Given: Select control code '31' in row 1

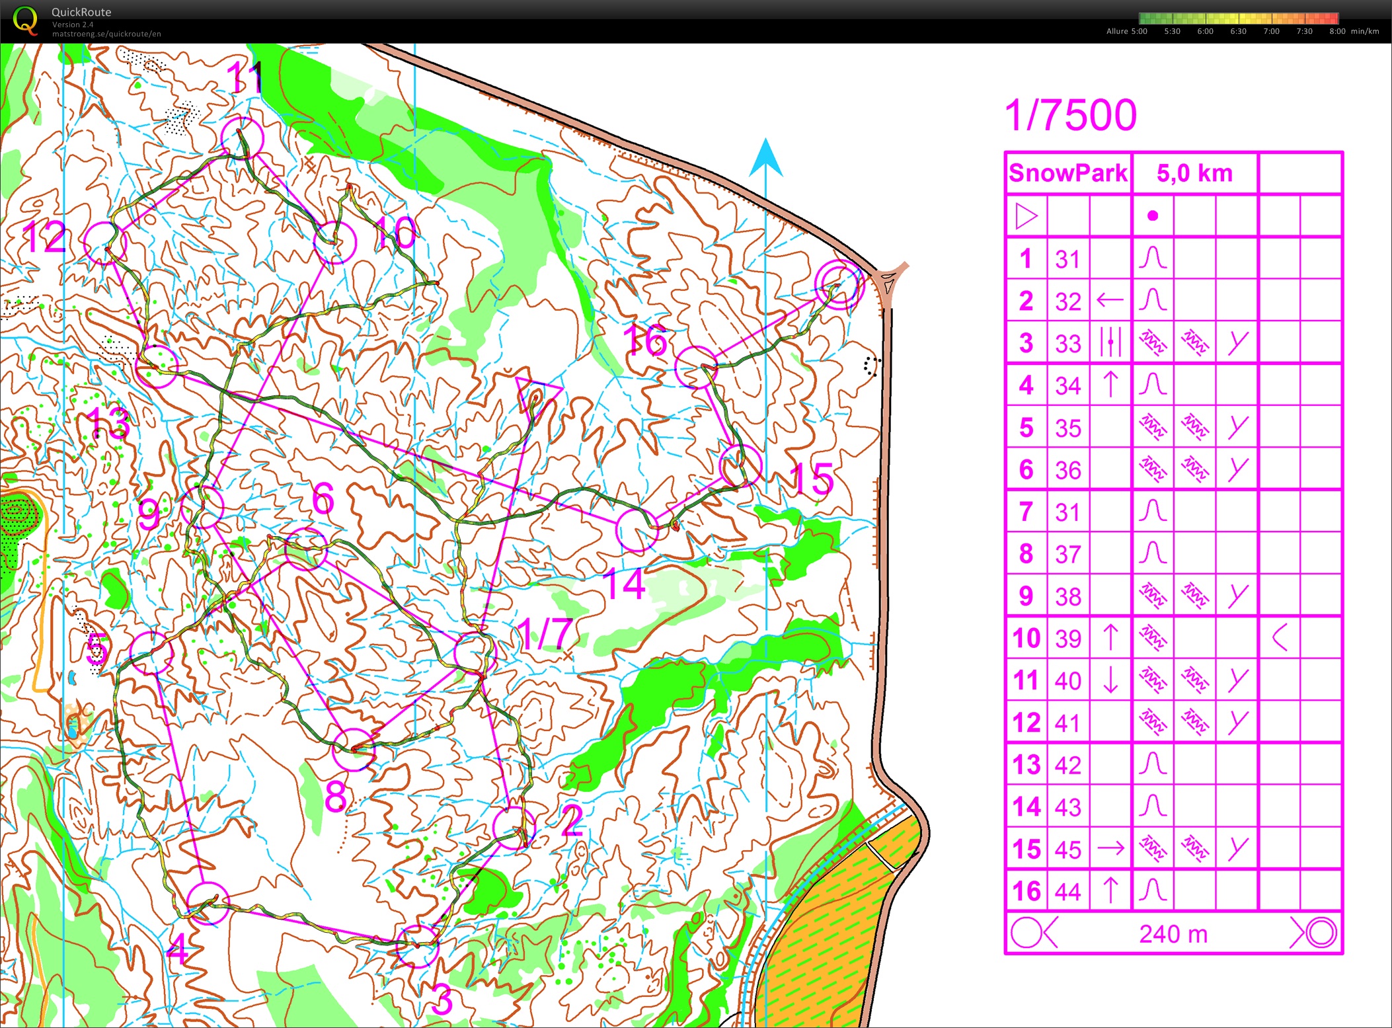Looking at the screenshot, I should click(1068, 259).
